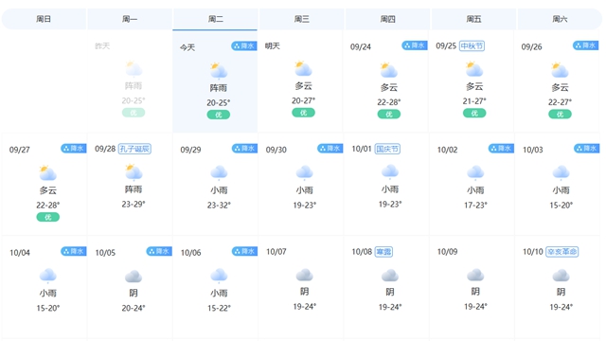This screenshot has height=341, width=606.
Task: Click the 10/09 date label
Action: click(447, 252)
